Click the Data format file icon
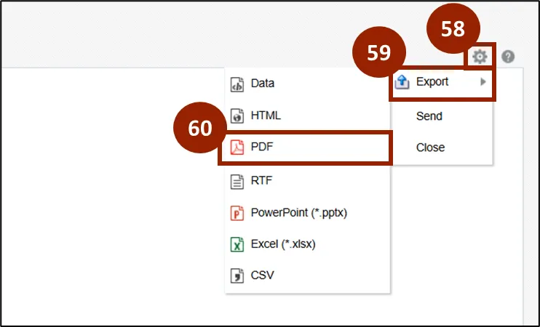 pos(237,84)
